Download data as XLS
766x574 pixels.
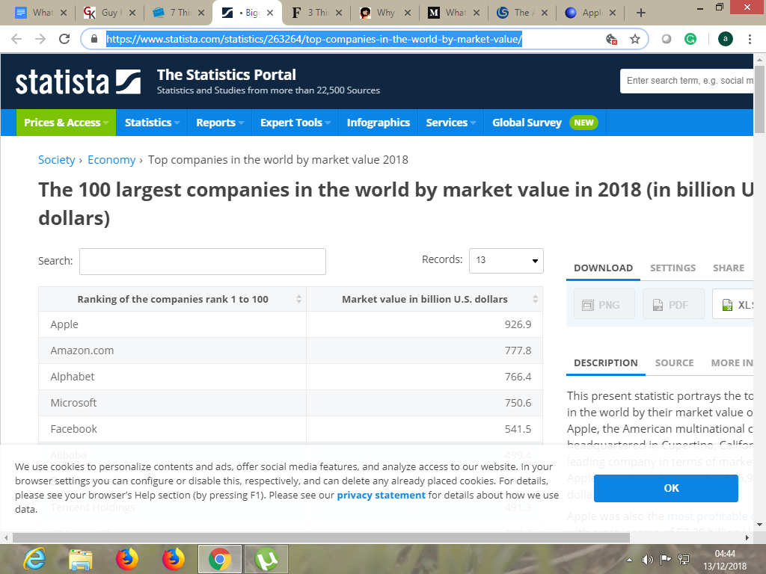[733, 305]
